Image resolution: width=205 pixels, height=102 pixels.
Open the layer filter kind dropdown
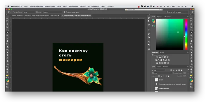point(158,70)
